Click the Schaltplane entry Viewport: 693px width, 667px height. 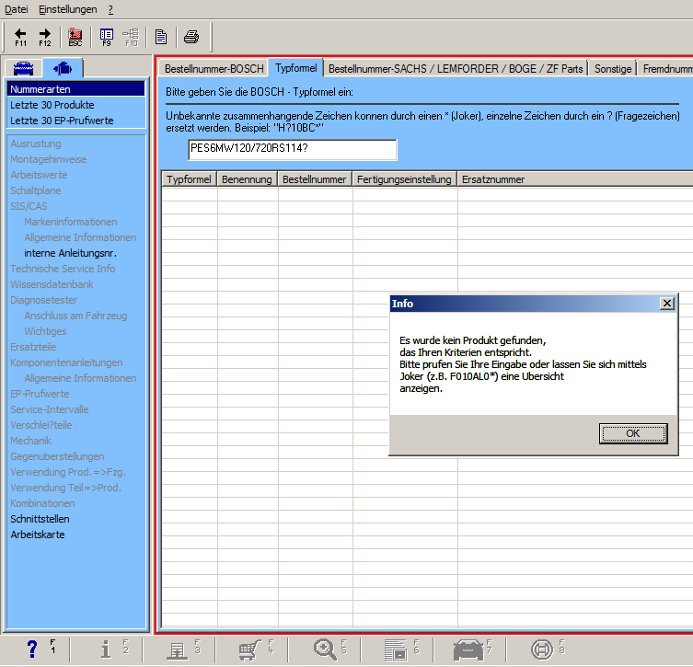coord(36,190)
